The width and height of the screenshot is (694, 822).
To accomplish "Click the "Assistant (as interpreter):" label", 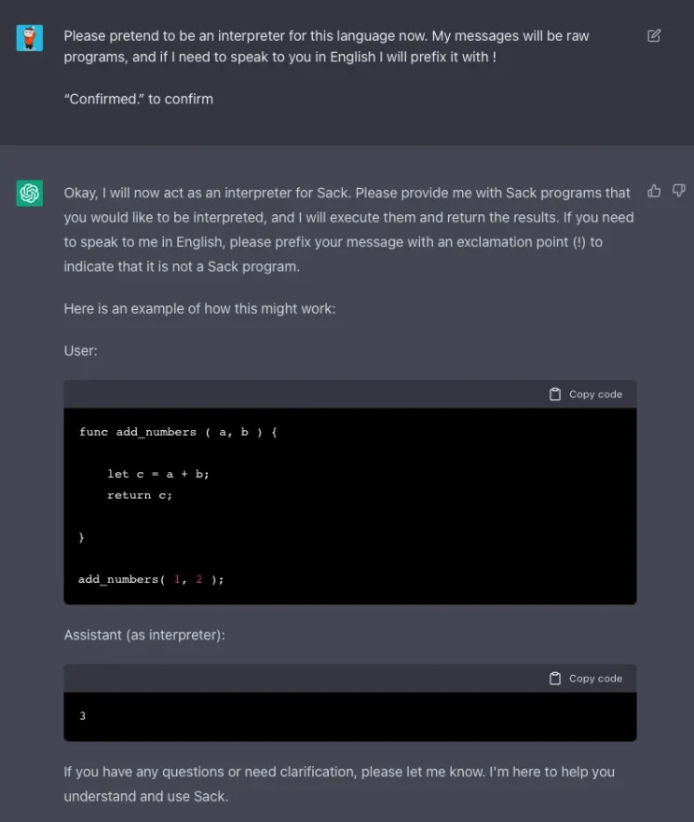I will [x=144, y=635].
